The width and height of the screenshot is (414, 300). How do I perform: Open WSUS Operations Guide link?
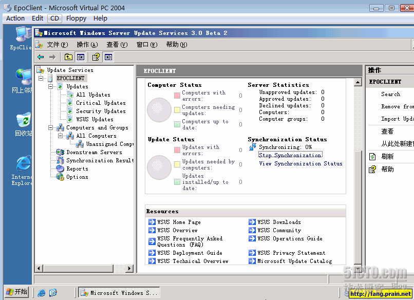click(290, 238)
